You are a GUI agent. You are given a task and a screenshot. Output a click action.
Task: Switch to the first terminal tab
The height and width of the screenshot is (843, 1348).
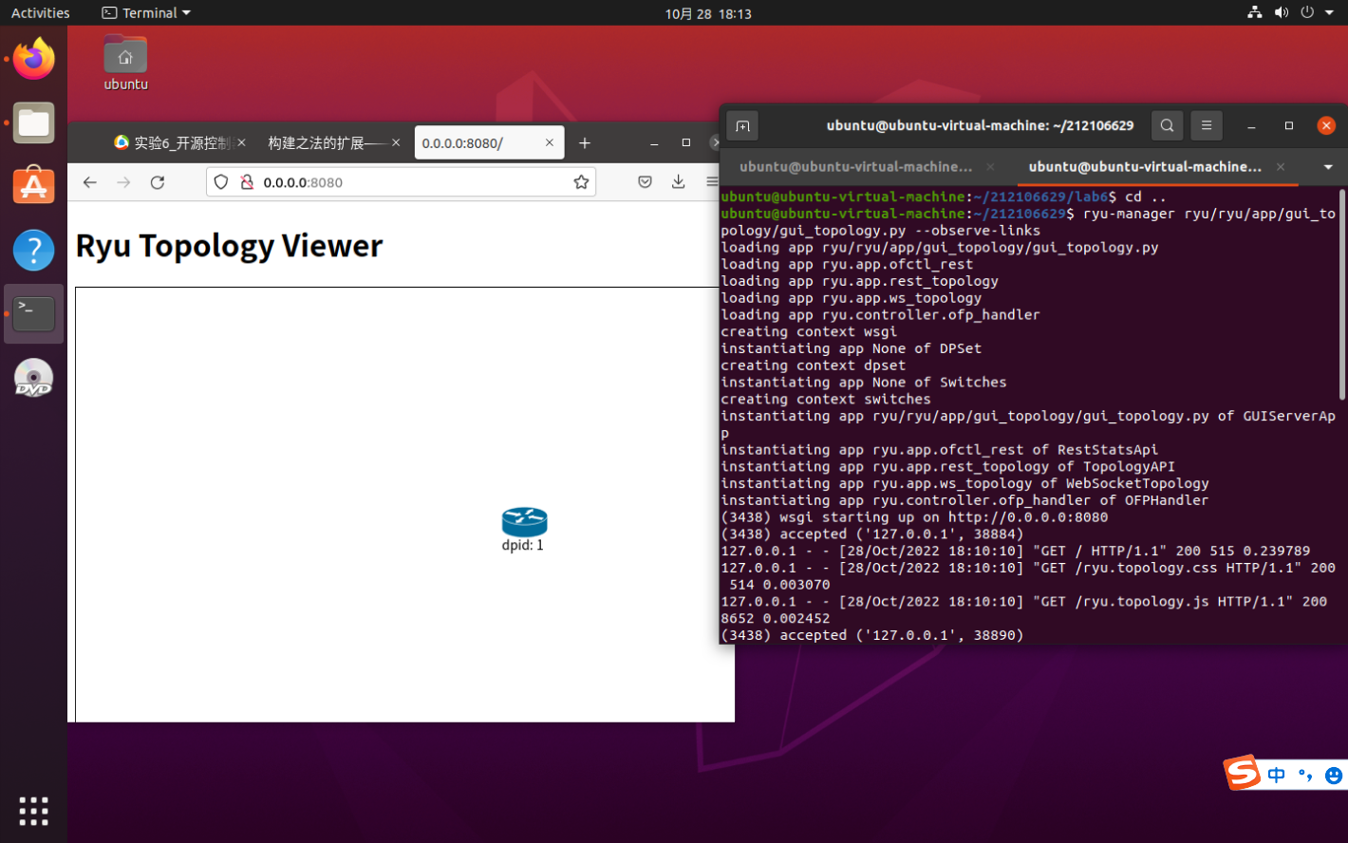(x=856, y=167)
